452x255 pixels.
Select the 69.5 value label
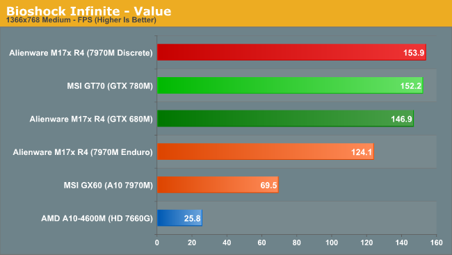coord(268,186)
